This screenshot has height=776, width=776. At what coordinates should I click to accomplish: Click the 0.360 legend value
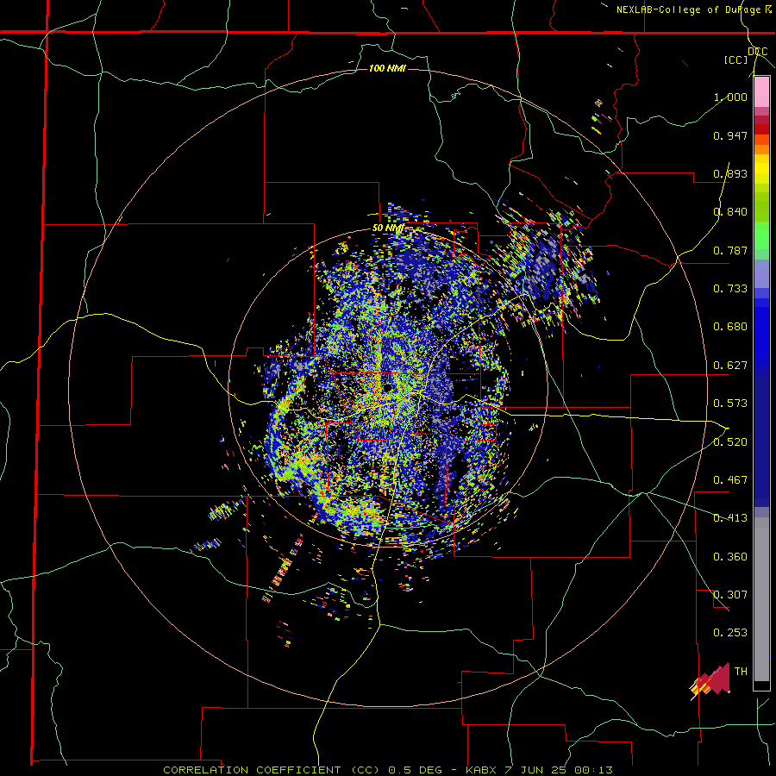[x=730, y=556]
